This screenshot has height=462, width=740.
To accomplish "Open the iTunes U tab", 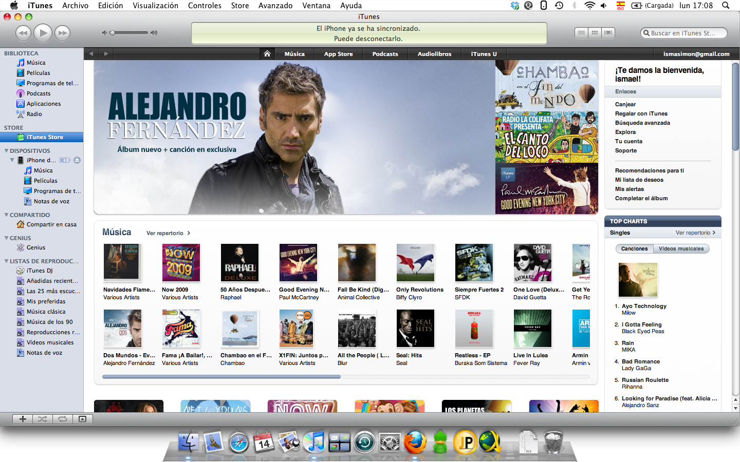I will coord(484,54).
